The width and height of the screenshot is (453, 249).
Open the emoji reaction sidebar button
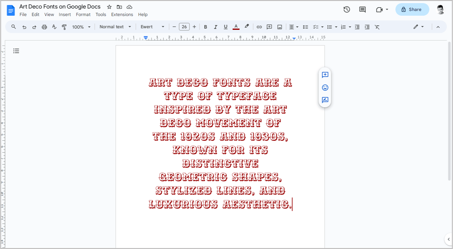325,88
